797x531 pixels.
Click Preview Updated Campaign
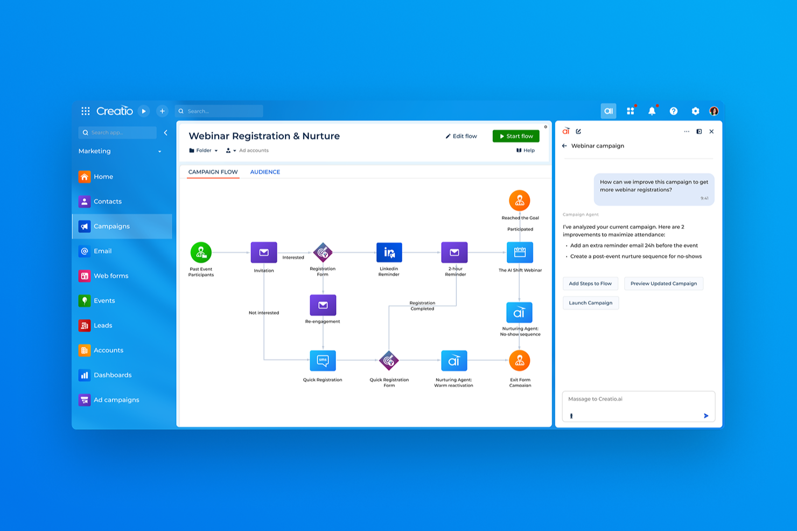tap(663, 284)
